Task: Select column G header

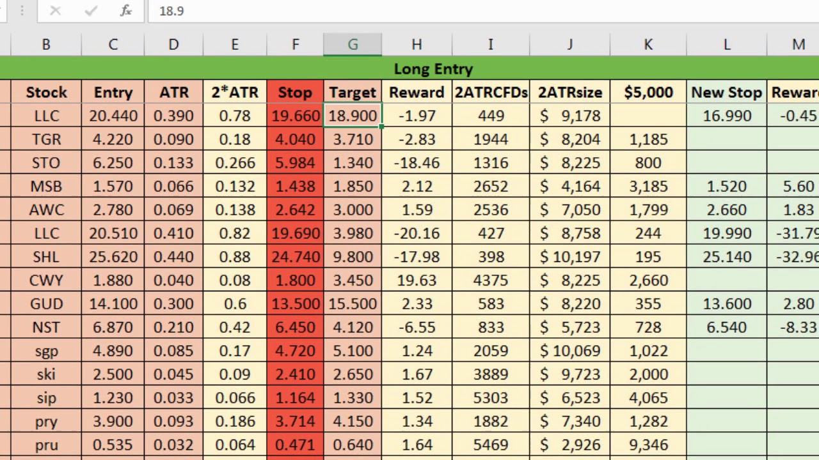Action: tap(353, 45)
